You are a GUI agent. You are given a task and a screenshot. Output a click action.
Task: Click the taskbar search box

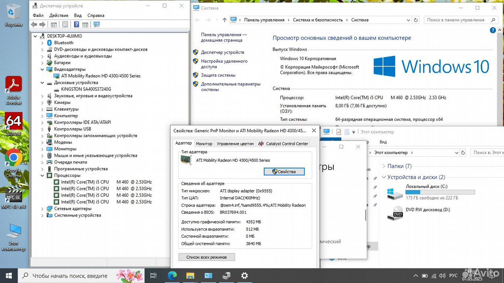[x=81, y=276]
